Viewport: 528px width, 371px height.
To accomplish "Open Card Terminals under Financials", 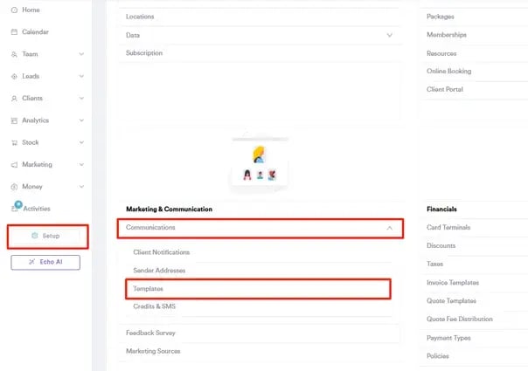I will pos(448,228).
